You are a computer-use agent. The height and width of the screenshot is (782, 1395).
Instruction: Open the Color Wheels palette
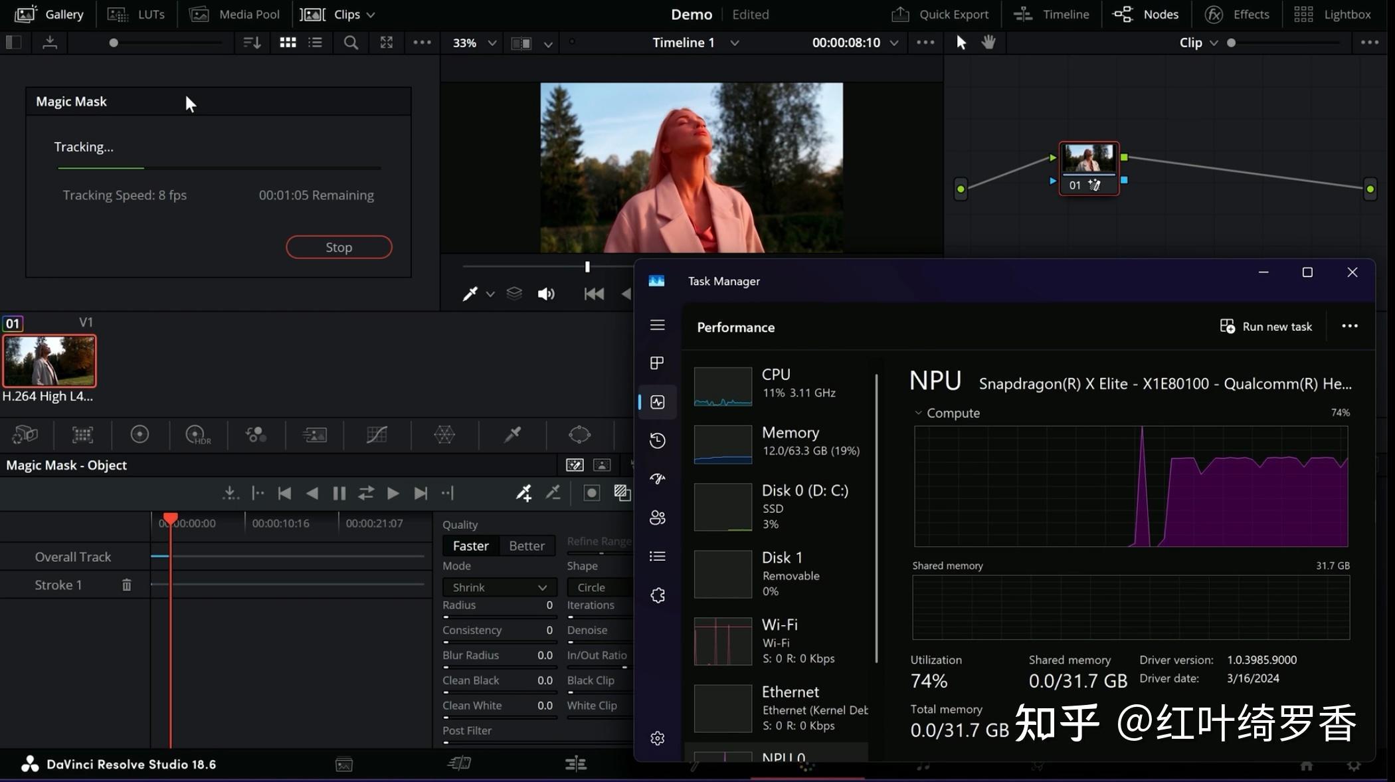pyautogui.click(x=140, y=435)
